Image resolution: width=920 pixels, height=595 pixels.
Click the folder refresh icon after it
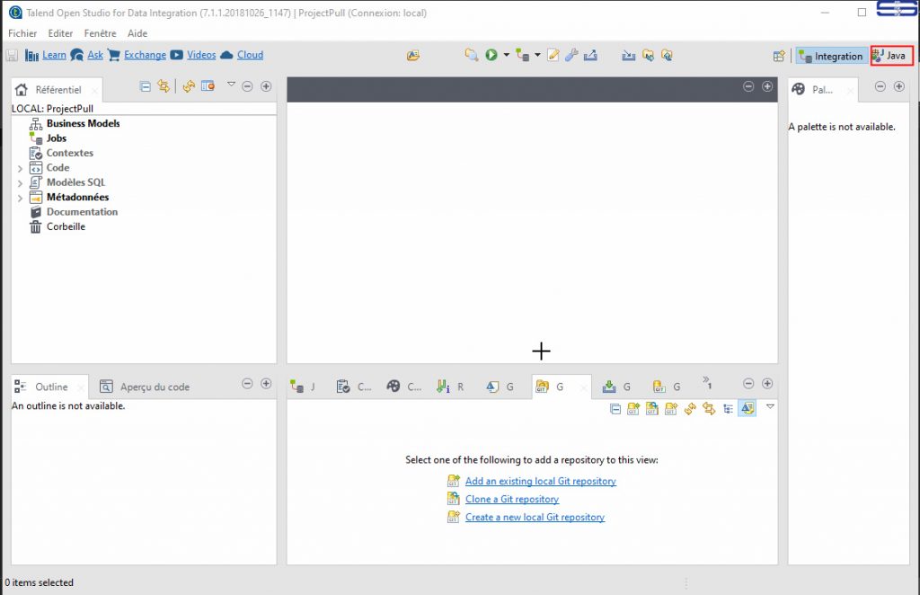tap(667, 55)
